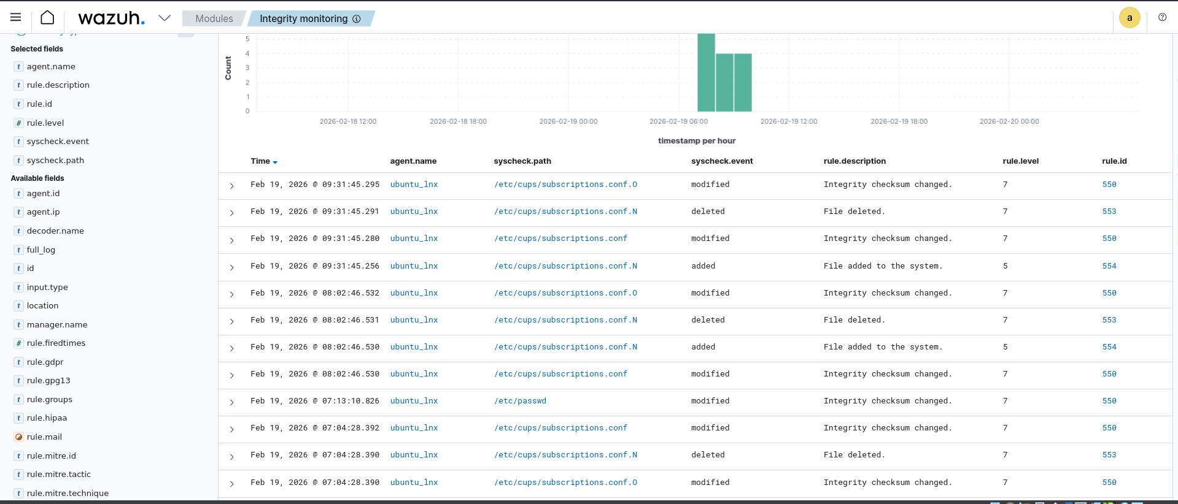This screenshot has height=504, width=1178.
Task: Select the syscheck.event selected field
Action: coord(58,142)
